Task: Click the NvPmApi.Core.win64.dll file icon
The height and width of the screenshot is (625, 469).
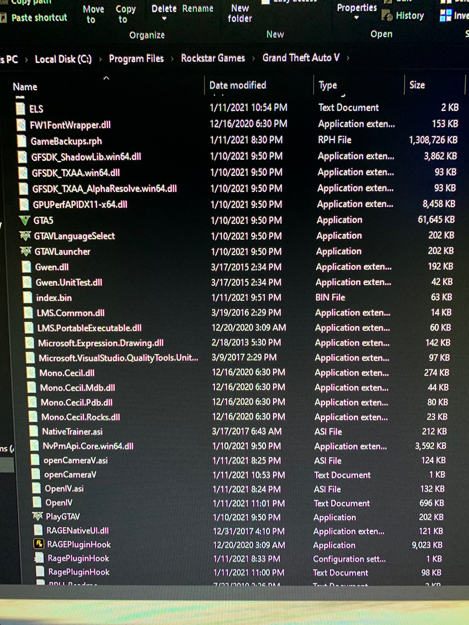Action: tap(34, 446)
